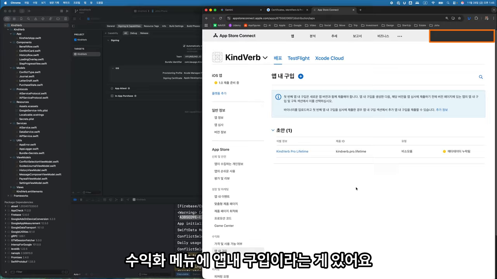
Task: Click the App Store Connect logo
Action: pos(235,36)
